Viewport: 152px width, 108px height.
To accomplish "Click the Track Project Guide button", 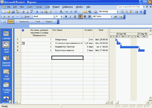I will pyautogui.click(x=38, y=21).
